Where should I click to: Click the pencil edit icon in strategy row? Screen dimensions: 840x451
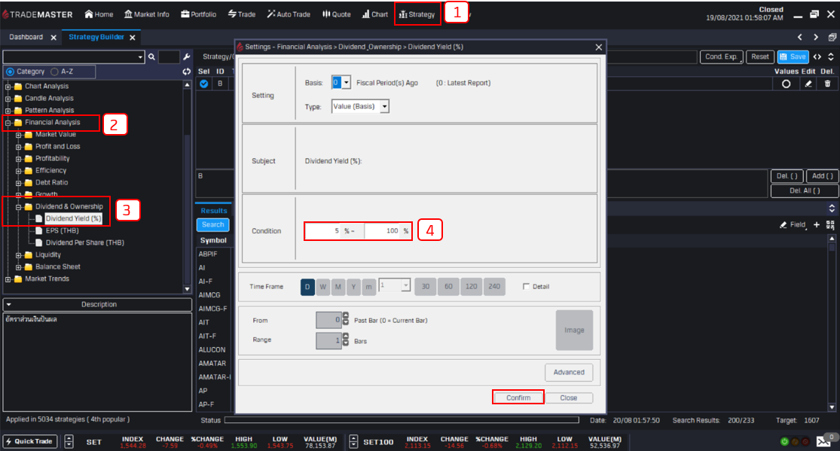coord(808,84)
